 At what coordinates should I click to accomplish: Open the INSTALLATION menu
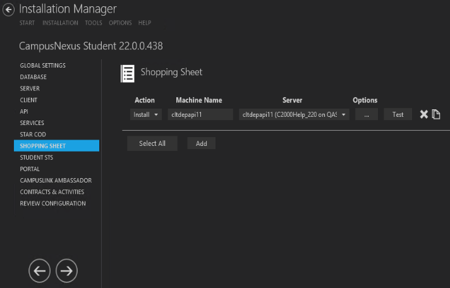click(60, 23)
